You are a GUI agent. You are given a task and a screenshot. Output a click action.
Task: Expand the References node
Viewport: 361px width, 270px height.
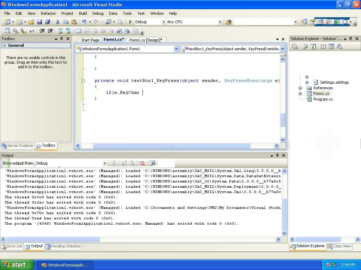300,88
